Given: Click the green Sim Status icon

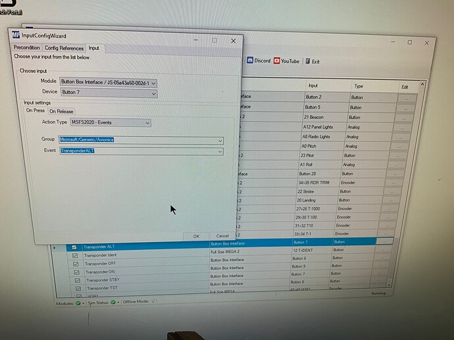Looking at the screenshot, I should point(113,303).
